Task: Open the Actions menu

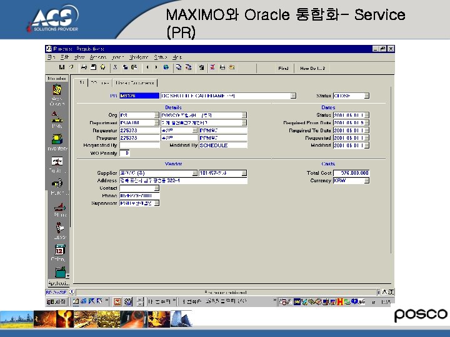Action: click(98, 57)
